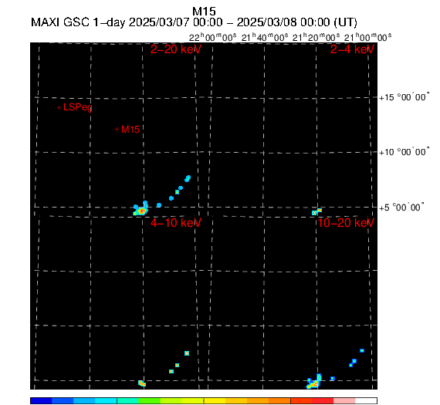Click the 21h00m00s right ascension label
Screen dimensions: 440x405
(x=367, y=37)
